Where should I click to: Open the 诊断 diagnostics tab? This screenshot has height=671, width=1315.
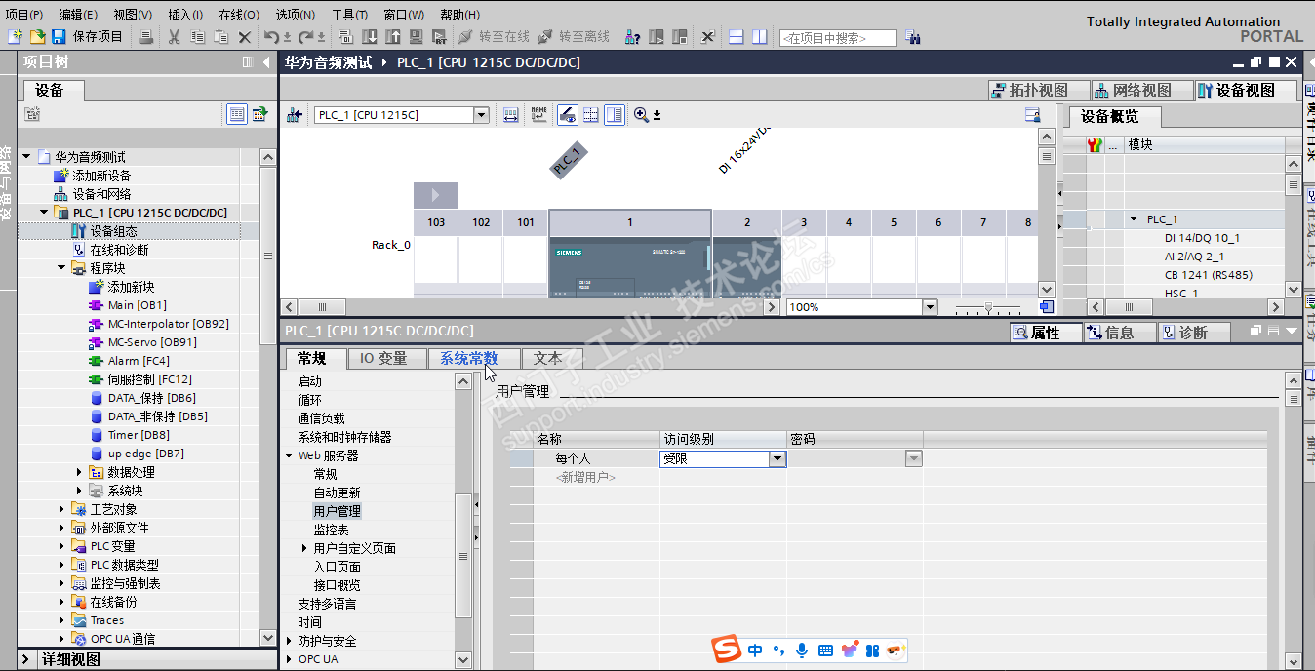tap(1193, 333)
